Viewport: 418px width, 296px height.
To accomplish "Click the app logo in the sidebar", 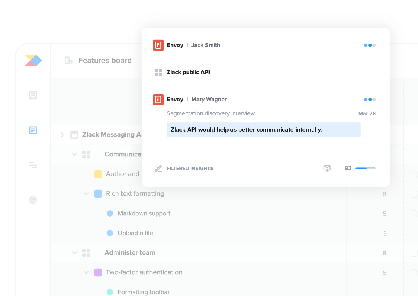I will (33, 60).
